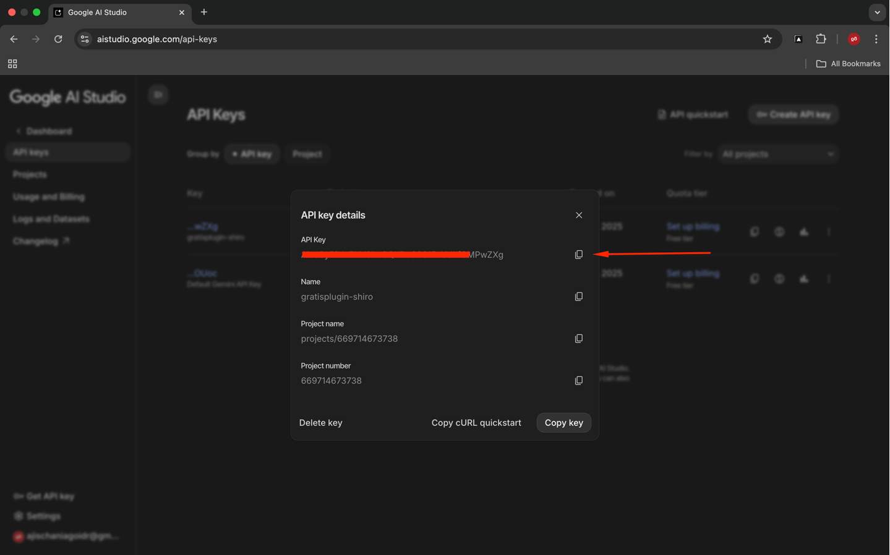
Task: Click the Copy key button
Action: (x=563, y=423)
